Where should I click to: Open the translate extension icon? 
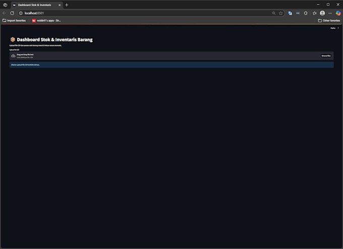pyautogui.click(x=290, y=13)
